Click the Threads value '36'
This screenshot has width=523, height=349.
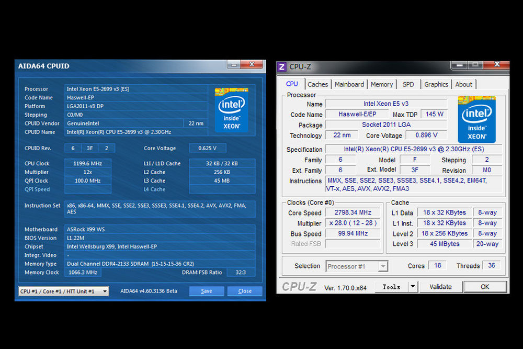click(x=491, y=266)
